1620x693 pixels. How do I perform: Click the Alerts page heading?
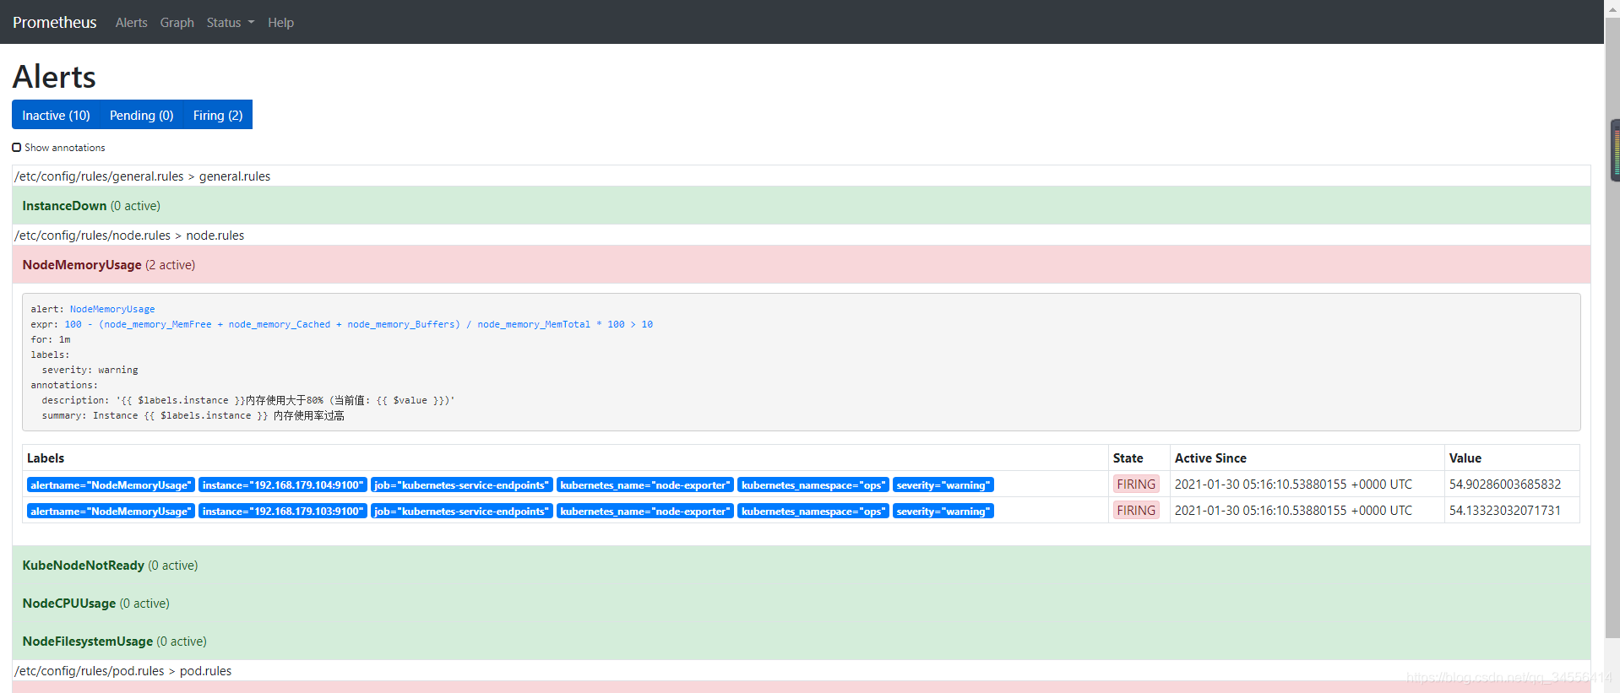click(x=54, y=77)
